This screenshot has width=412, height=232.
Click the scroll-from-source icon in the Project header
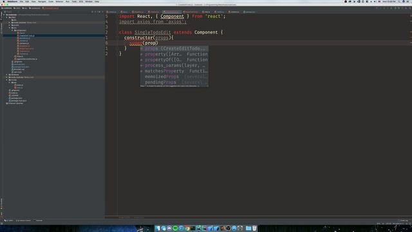pos(93,12)
